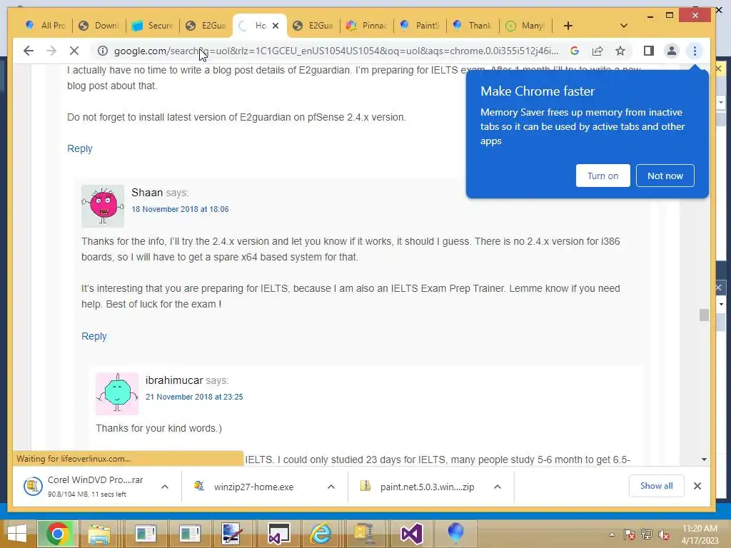Click the address bar URL field
731x548 pixels.
tap(336, 51)
